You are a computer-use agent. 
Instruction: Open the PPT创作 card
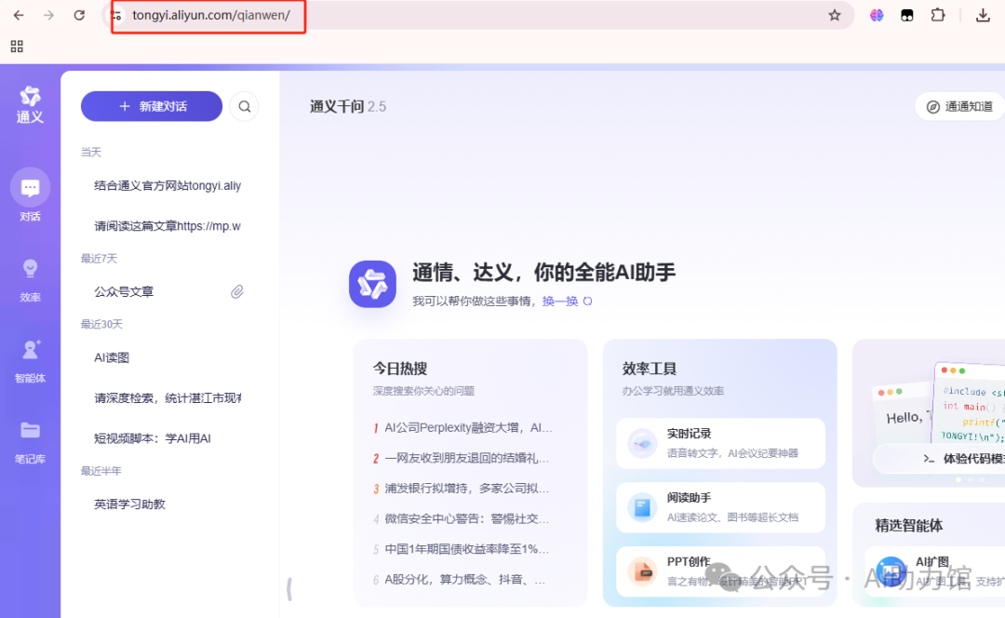[720, 571]
